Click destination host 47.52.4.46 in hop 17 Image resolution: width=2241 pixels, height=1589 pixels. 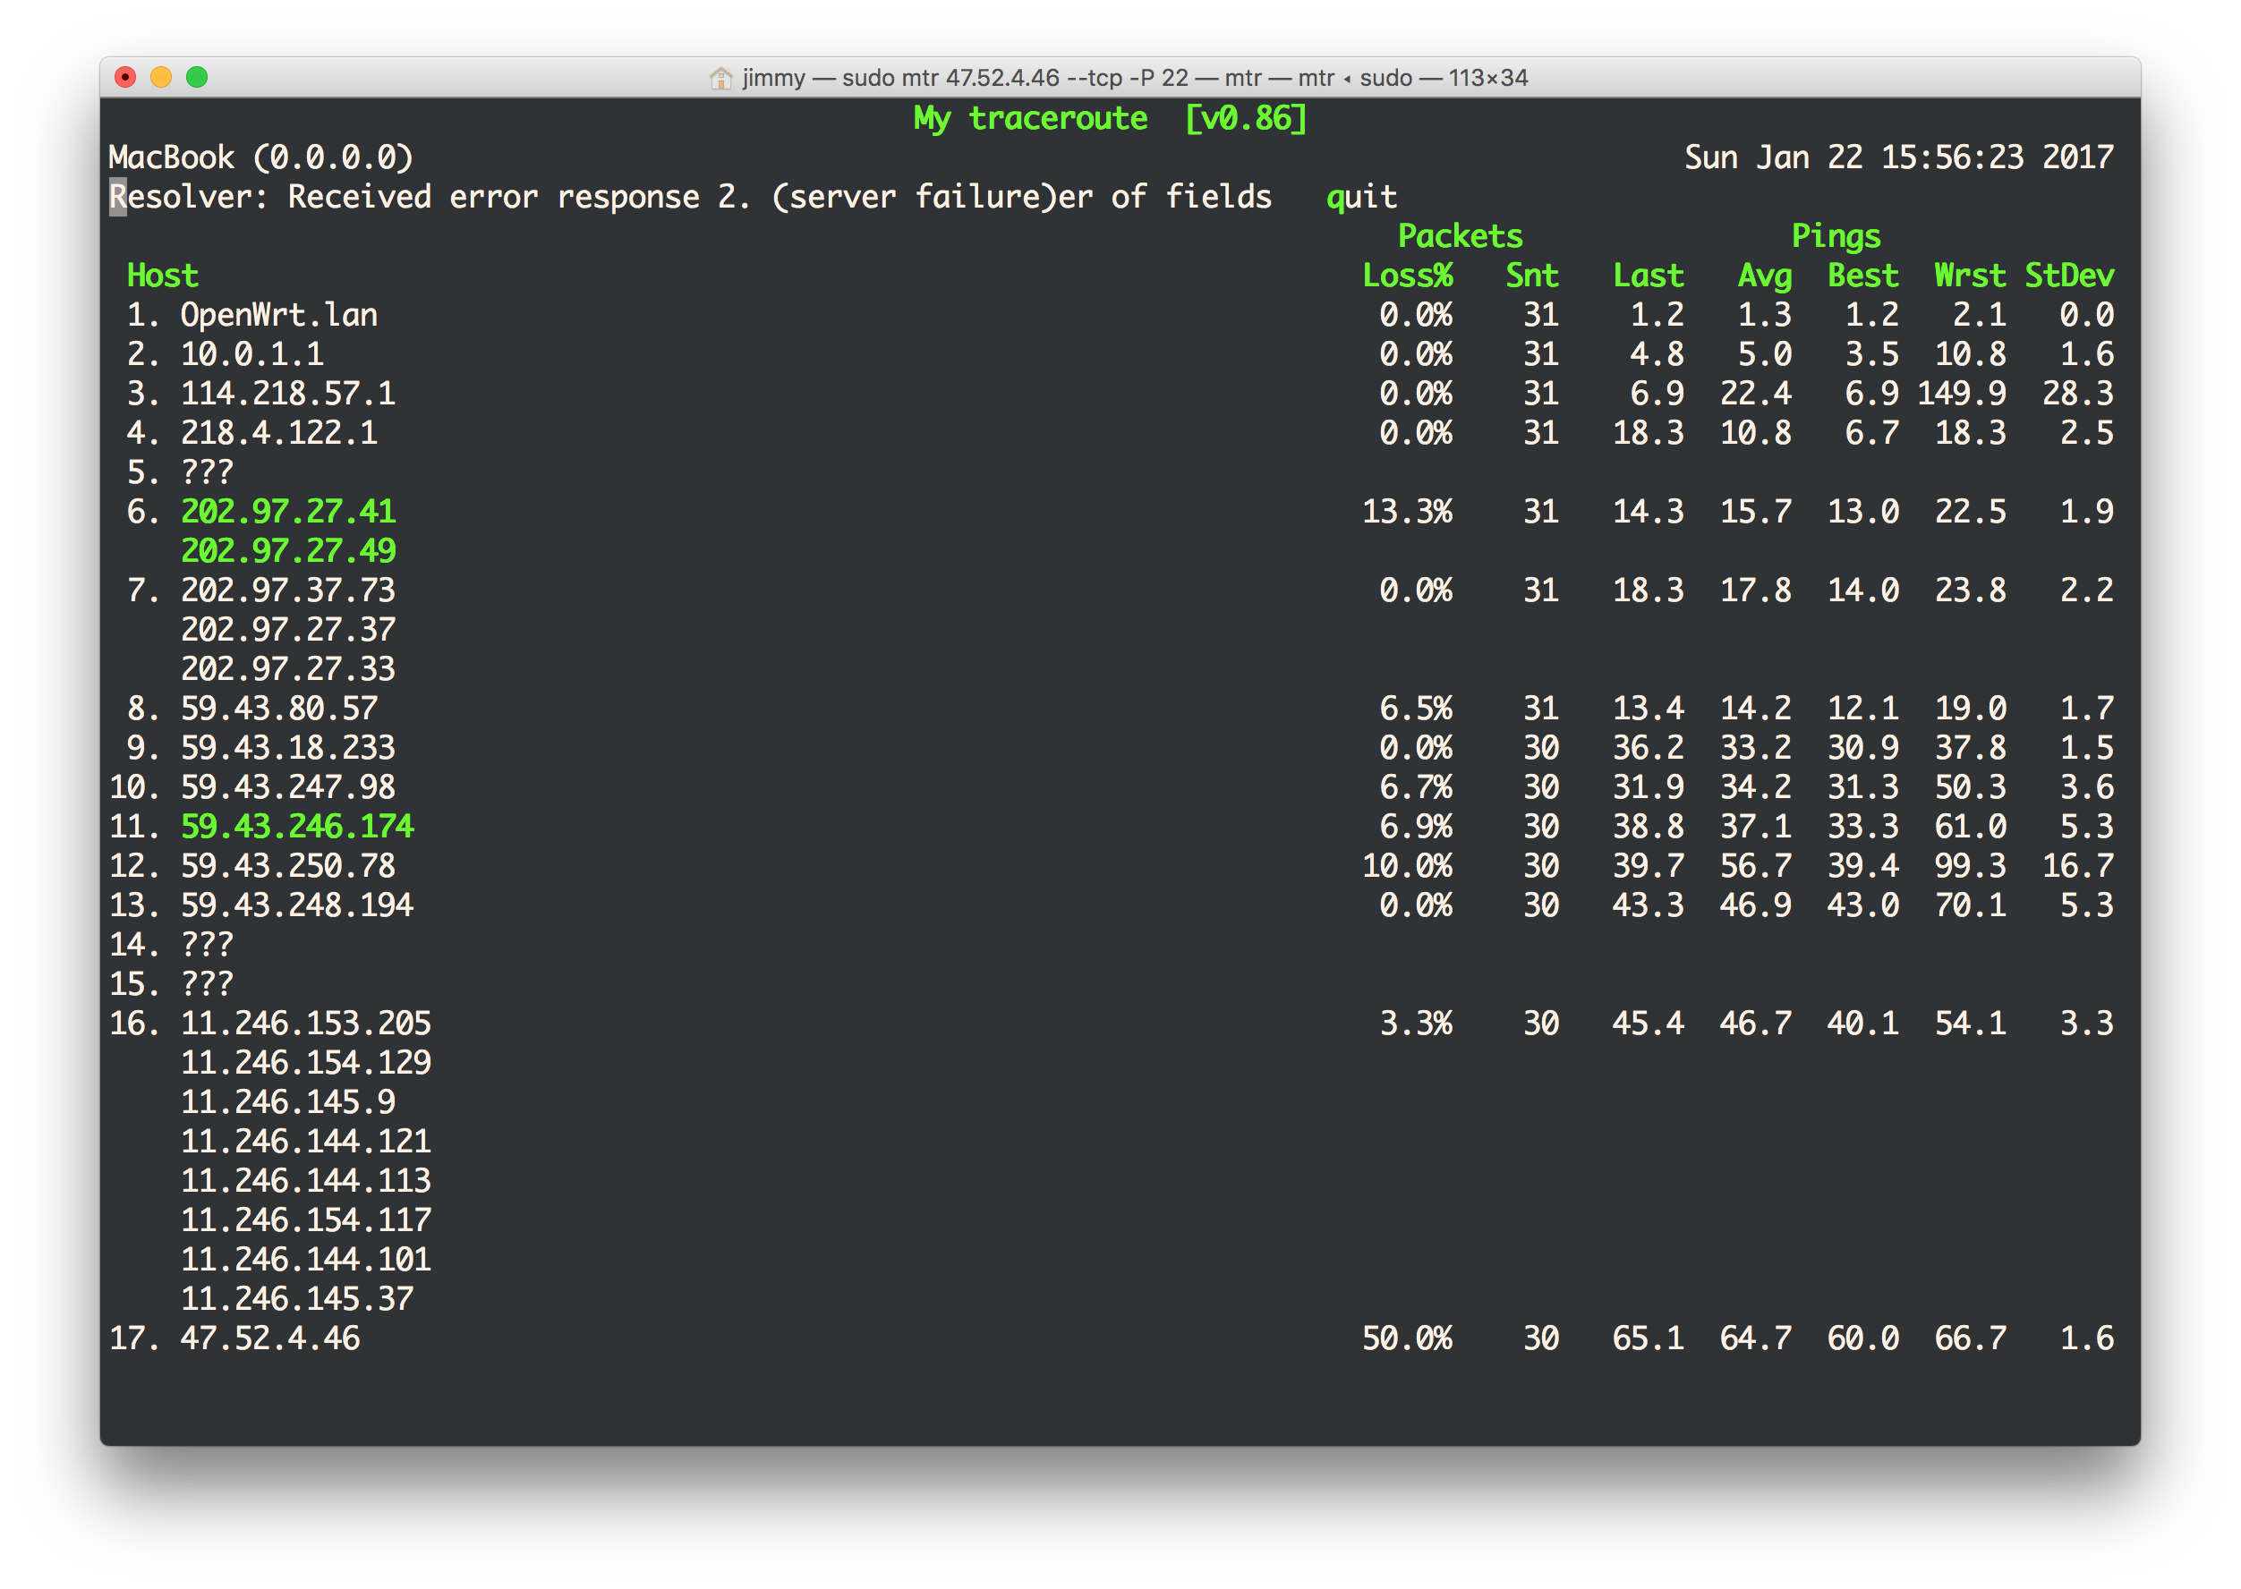270,1338
